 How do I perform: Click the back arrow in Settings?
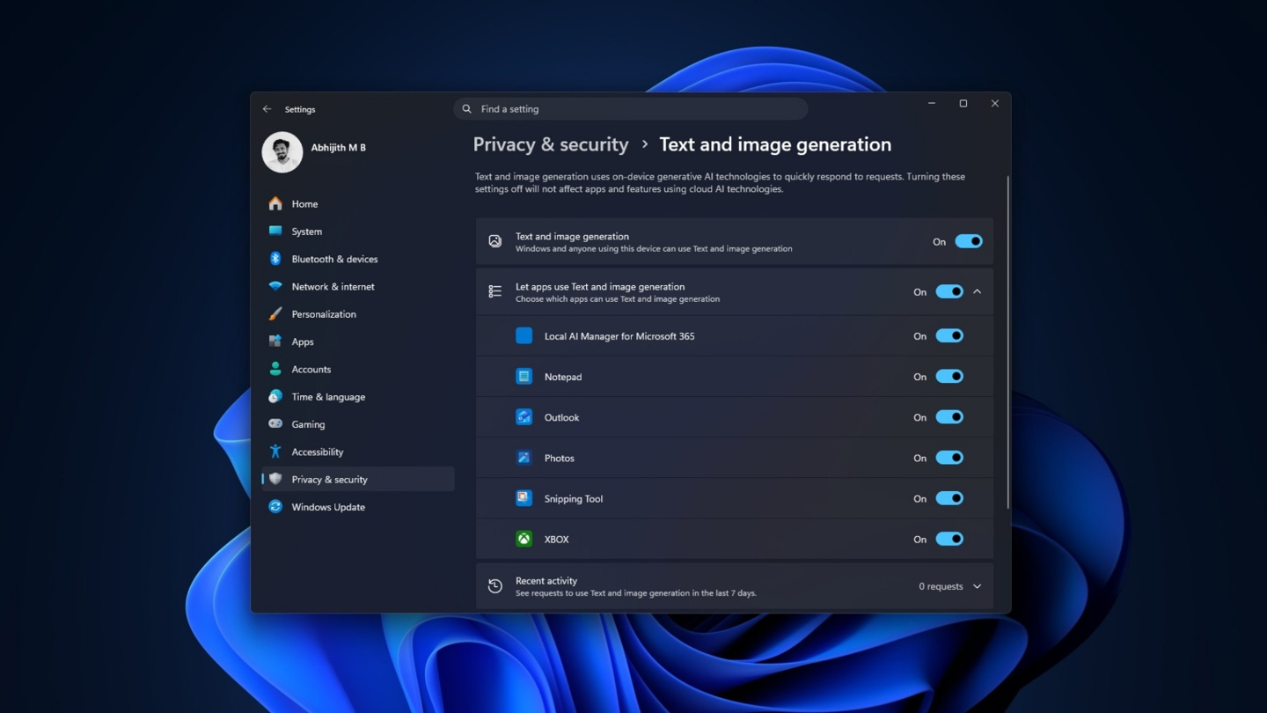267,109
